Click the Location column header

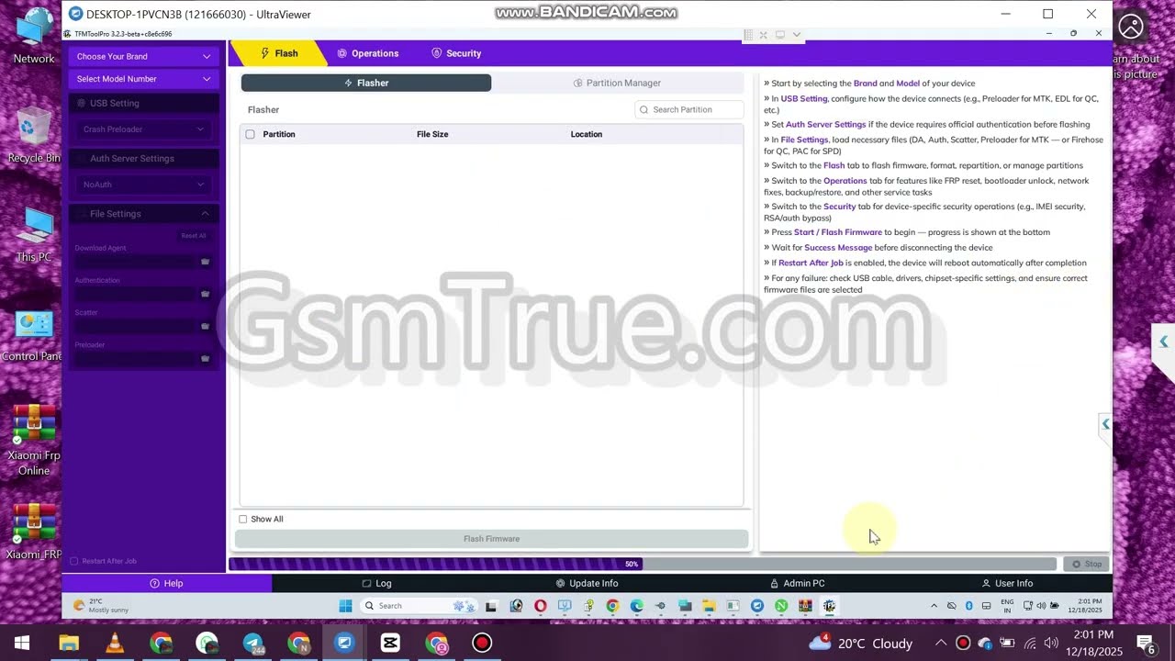tap(587, 134)
